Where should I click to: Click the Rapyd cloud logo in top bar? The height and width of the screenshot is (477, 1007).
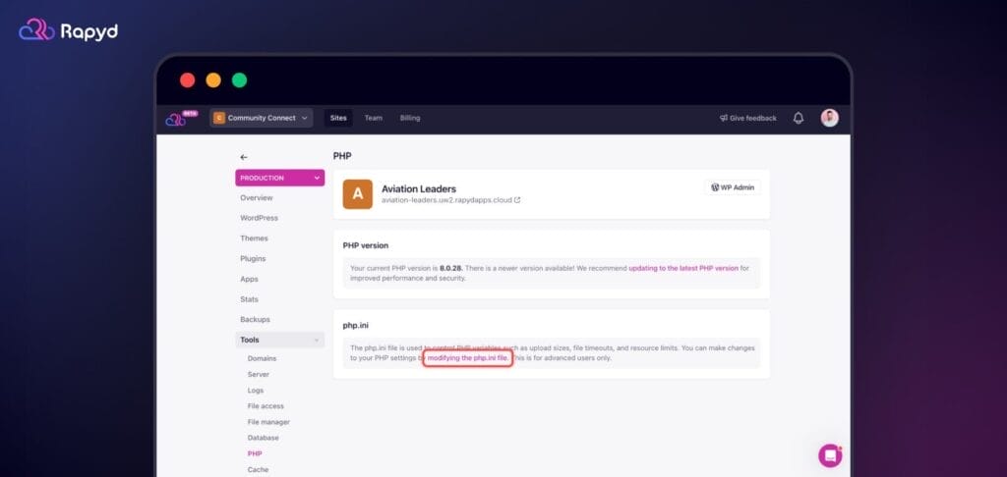pos(176,119)
